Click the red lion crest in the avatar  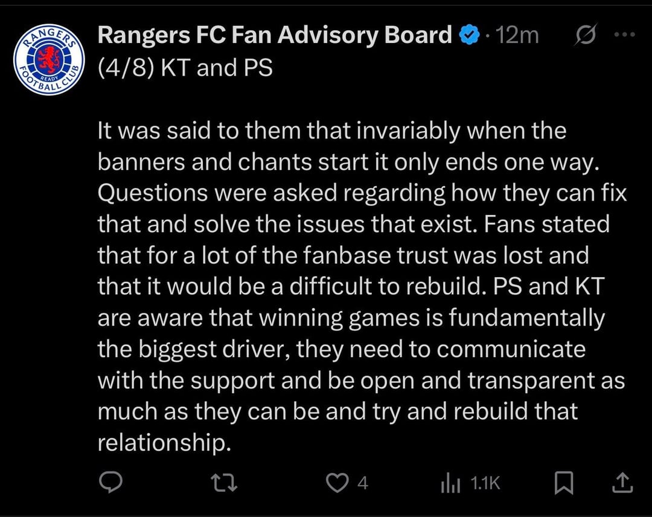(48, 59)
